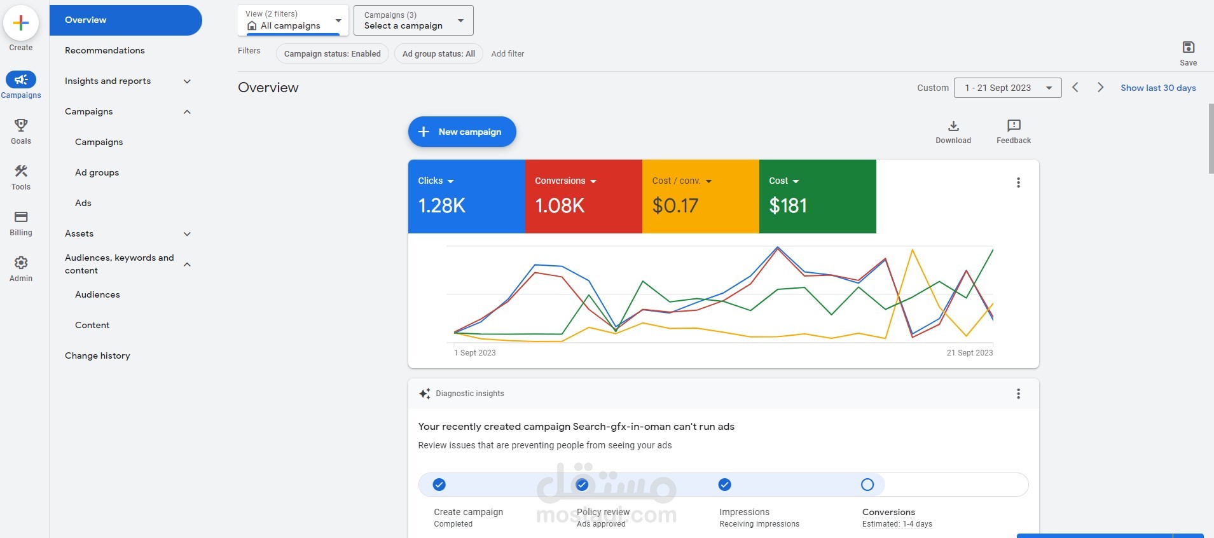1214x538 pixels.
Task: Click the New campaign button
Action: (x=462, y=132)
